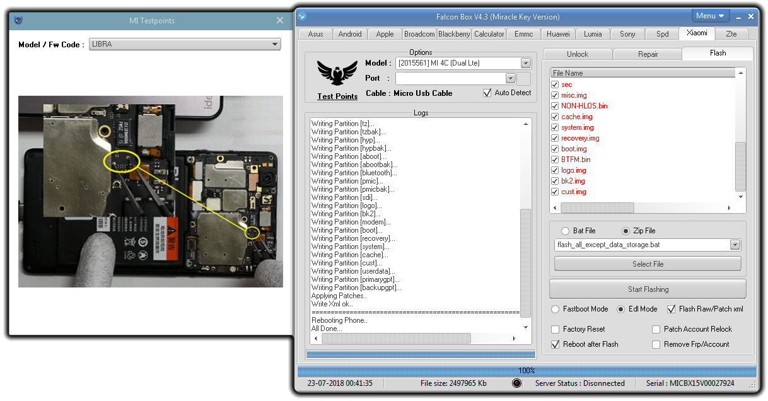Enable Remove Frp/Account checkbox
Image resolution: width=768 pixels, height=401 pixels.
click(x=656, y=344)
